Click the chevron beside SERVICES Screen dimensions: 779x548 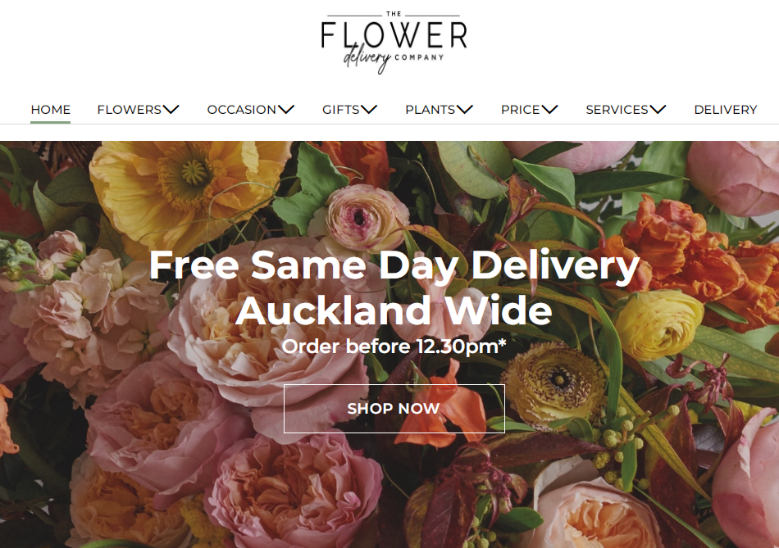658,110
